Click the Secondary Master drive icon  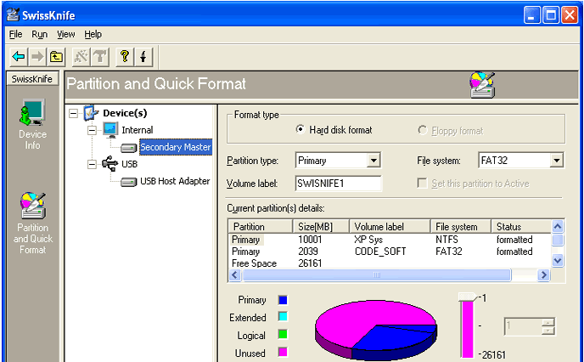[129, 148]
